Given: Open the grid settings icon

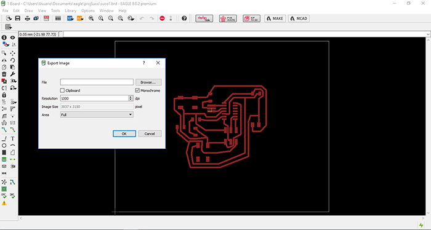Looking at the screenshot, I should click(8, 27).
